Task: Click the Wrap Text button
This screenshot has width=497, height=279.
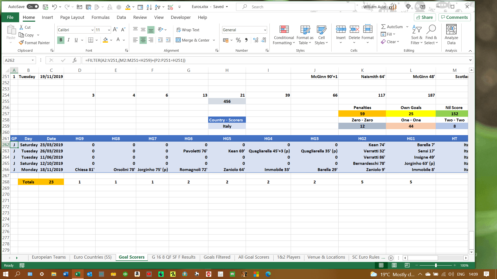Action: click(188, 30)
